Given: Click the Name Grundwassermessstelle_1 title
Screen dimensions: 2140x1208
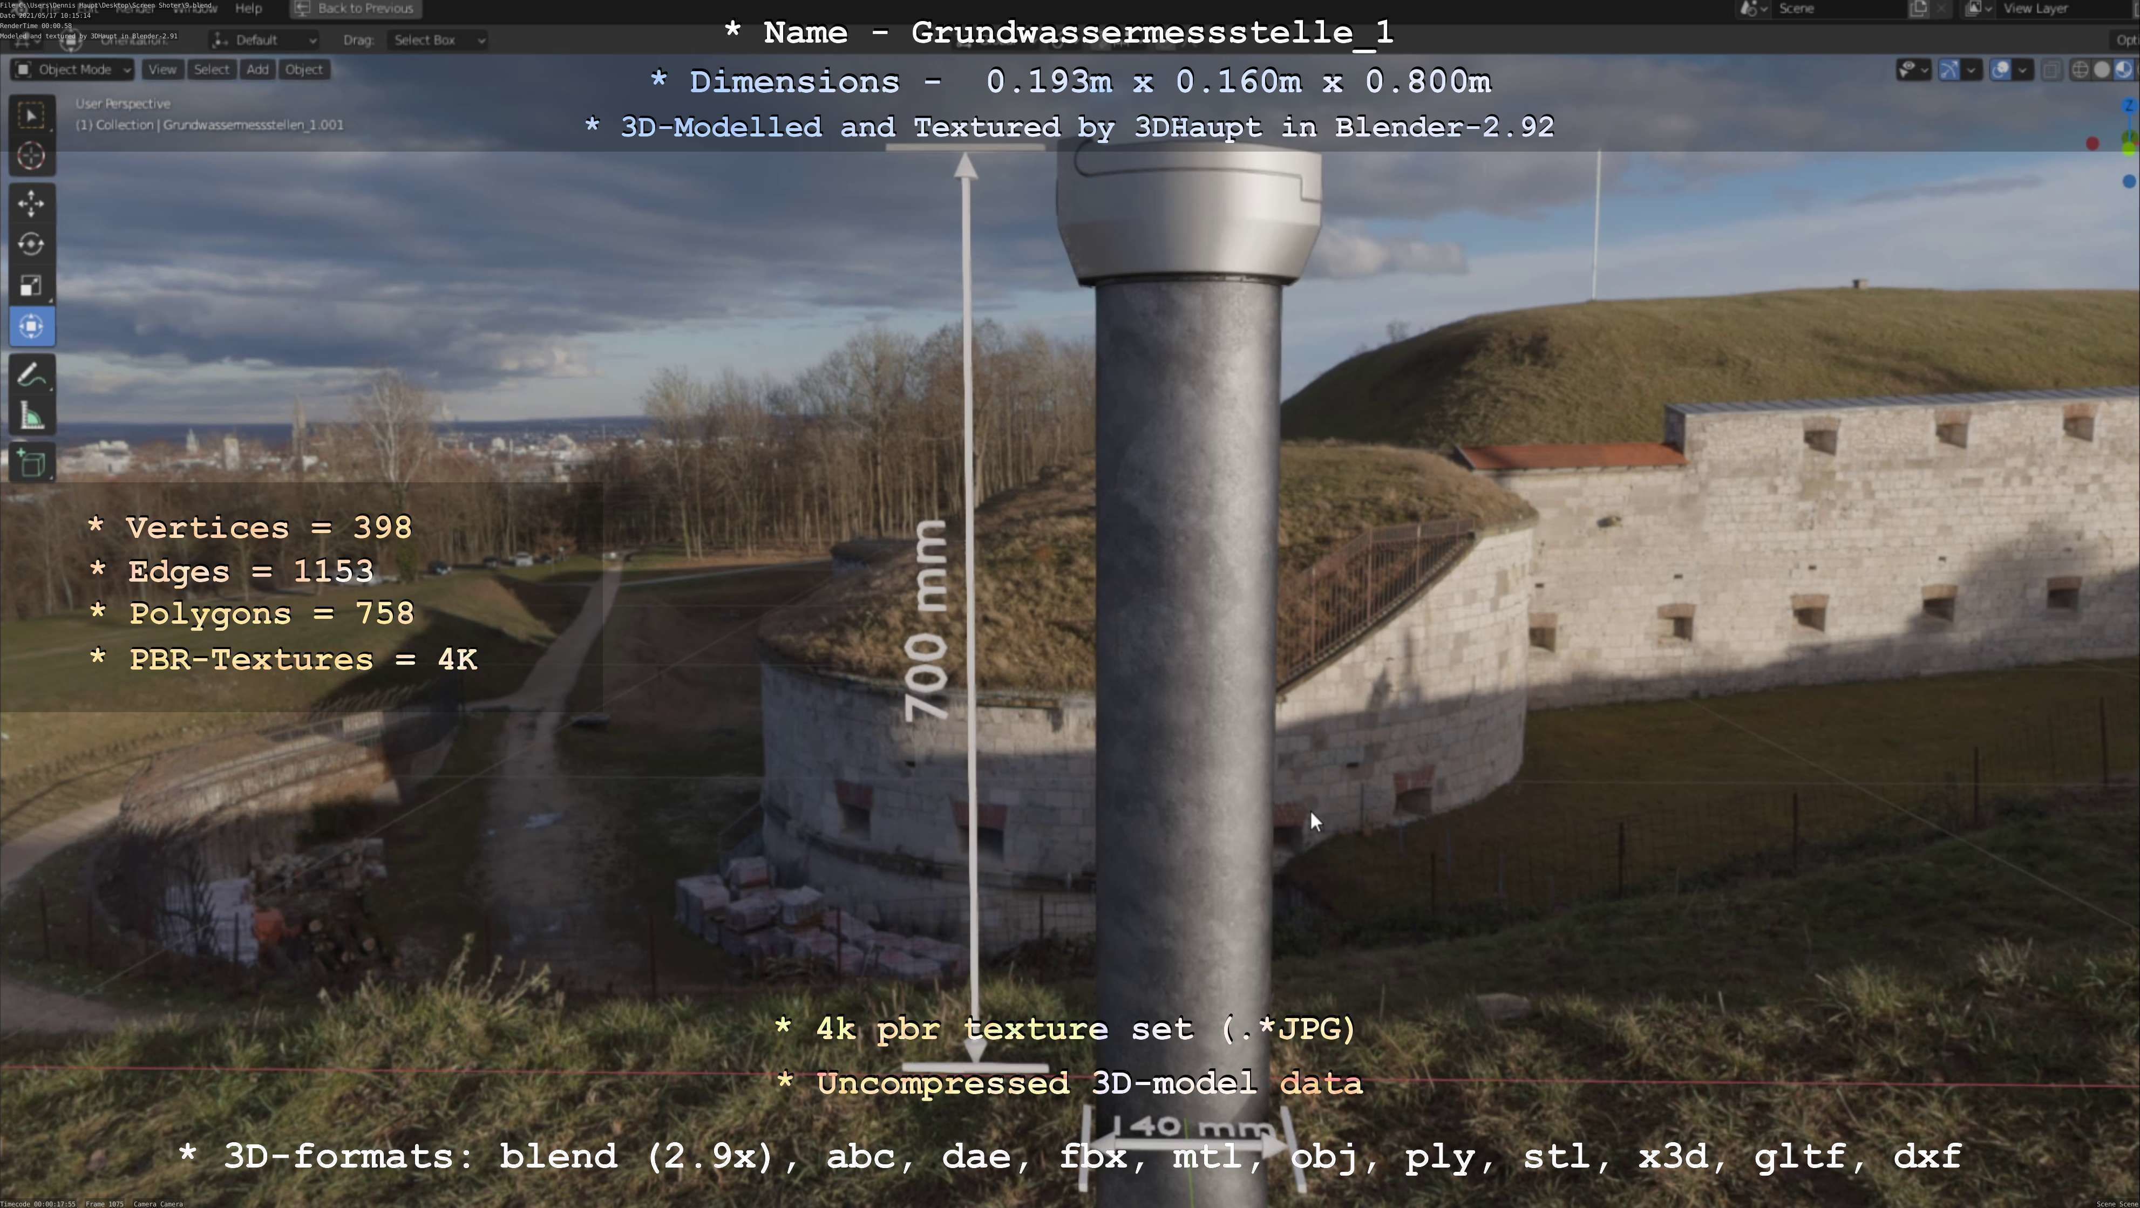Looking at the screenshot, I should coord(1059,32).
